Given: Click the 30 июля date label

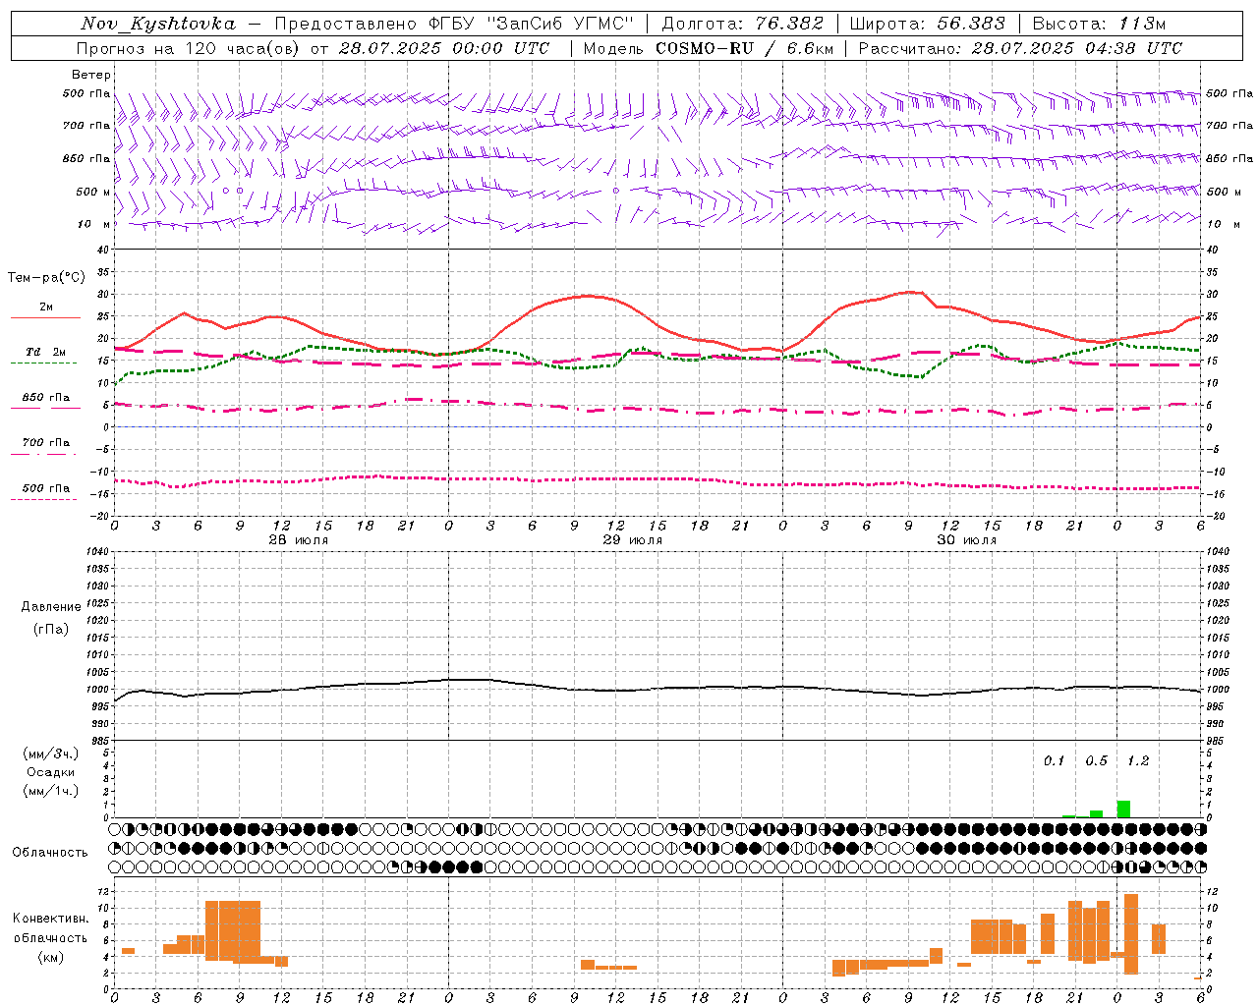Looking at the screenshot, I should point(966,540).
